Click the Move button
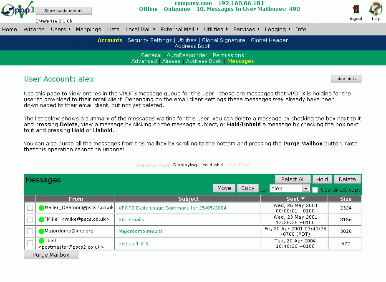 pos(224,188)
